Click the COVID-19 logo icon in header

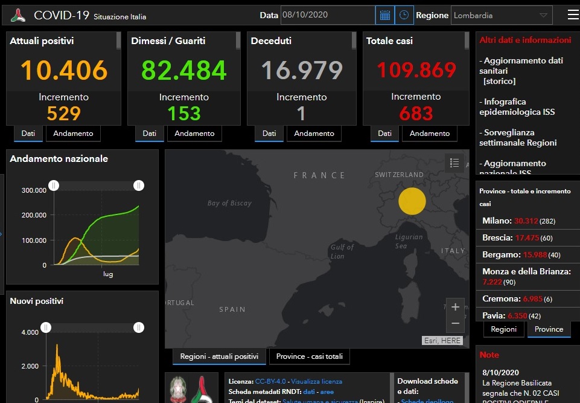point(19,15)
